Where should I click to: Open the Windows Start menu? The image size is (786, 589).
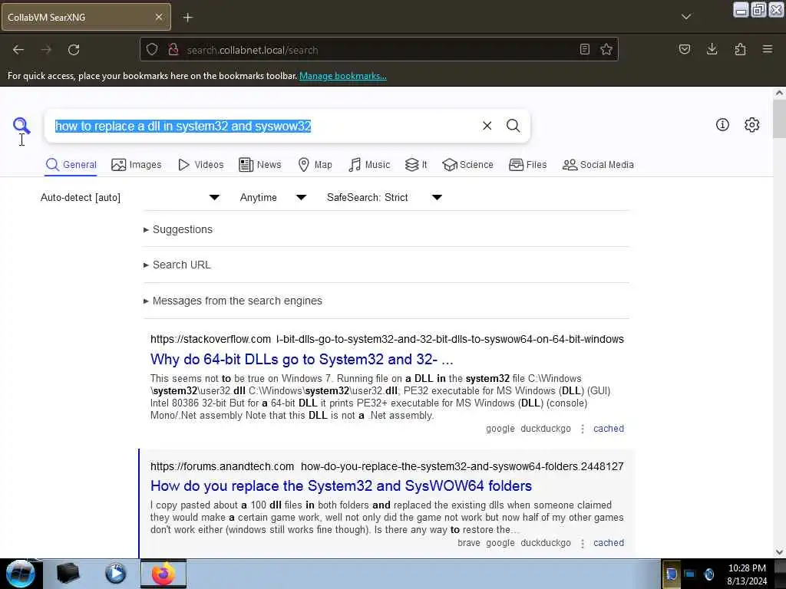click(21, 574)
